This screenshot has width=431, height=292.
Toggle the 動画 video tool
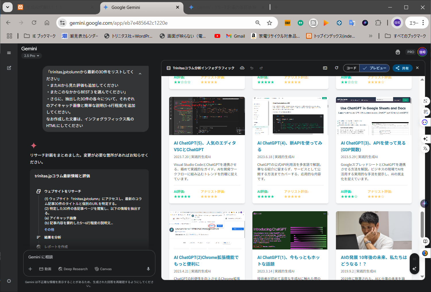pyautogui.click(x=45, y=269)
